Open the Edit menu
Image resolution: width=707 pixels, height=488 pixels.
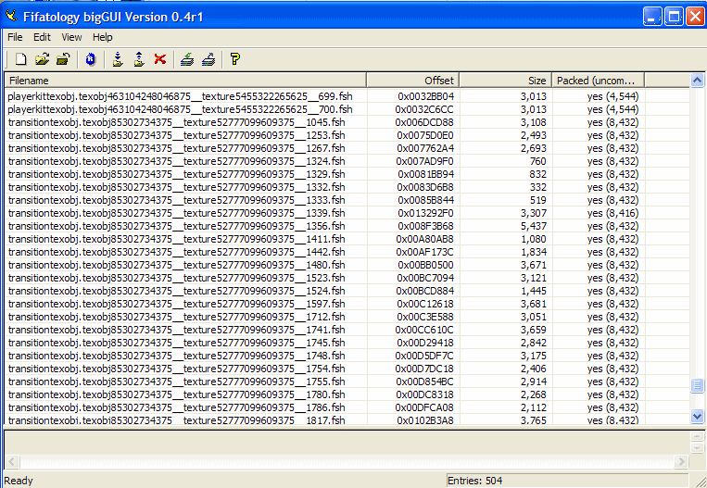pyautogui.click(x=42, y=37)
